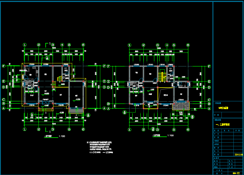244x175 pixels.
Task: Select the 8400 vertical dimension of first-floor plan
Action: (96, 97)
